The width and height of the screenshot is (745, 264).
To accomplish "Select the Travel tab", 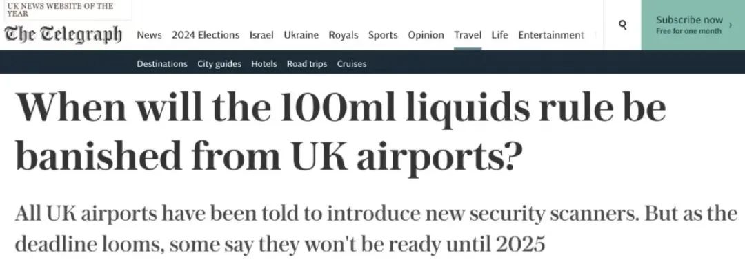I will [x=468, y=35].
